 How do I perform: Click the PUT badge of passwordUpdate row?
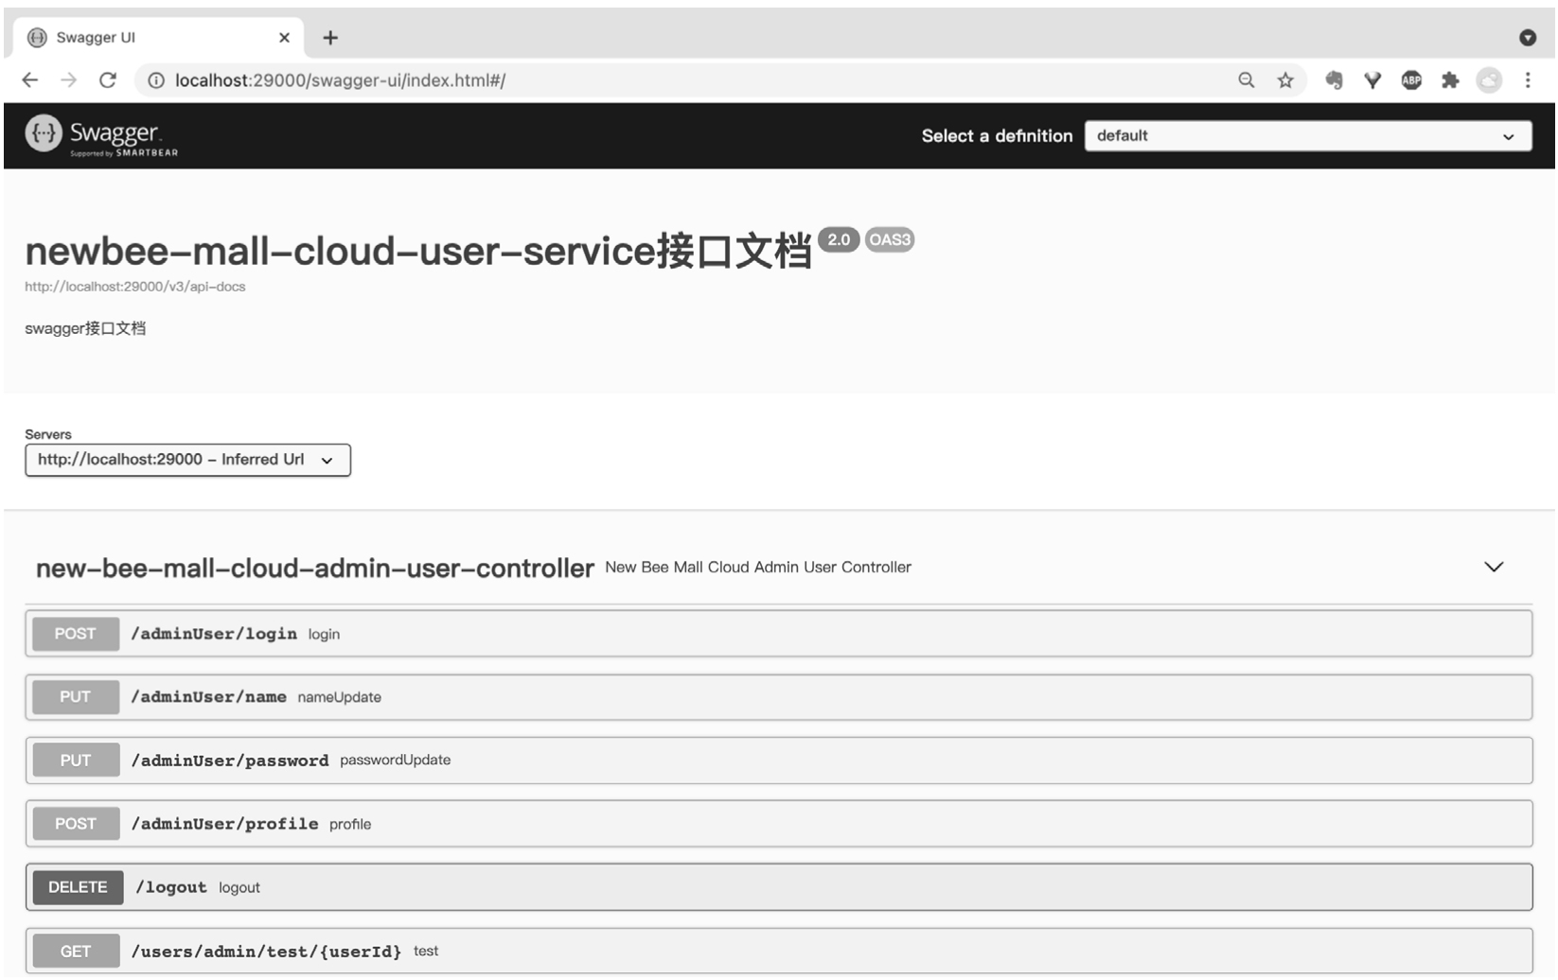tap(76, 761)
